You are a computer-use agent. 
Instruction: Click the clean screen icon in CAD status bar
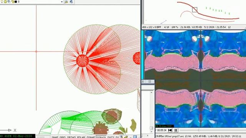[x=135, y=137]
